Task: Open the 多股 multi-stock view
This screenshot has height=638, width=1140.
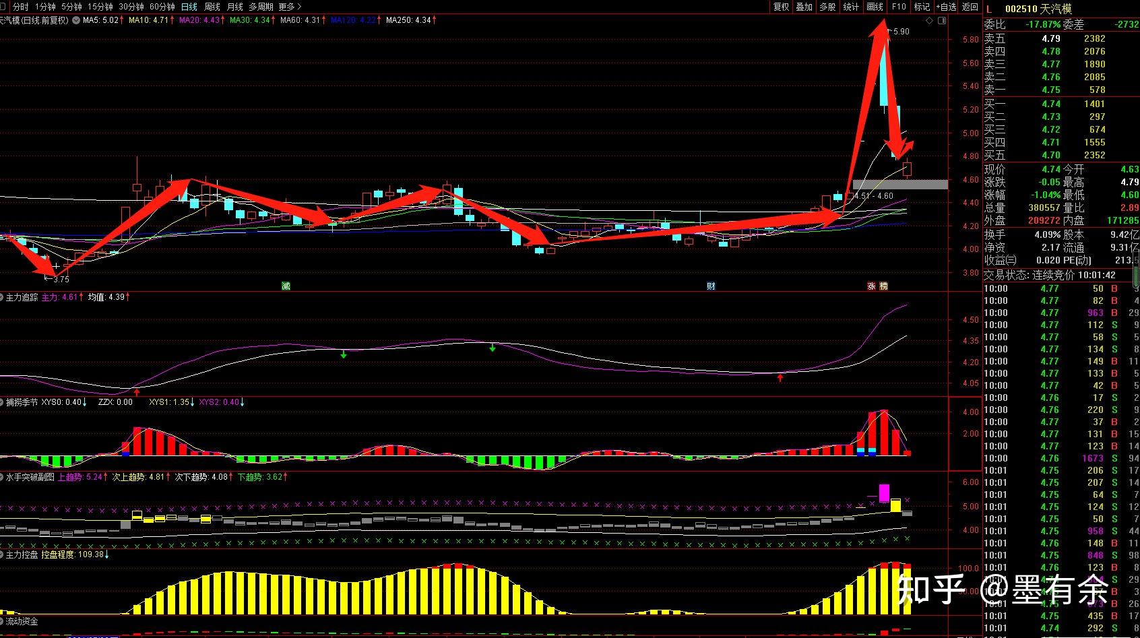Action: [x=828, y=7]
